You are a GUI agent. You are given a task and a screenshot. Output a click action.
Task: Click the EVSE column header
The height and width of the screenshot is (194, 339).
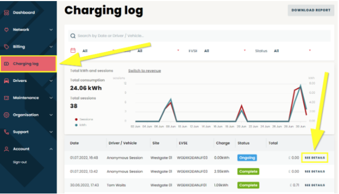point(183,143)
